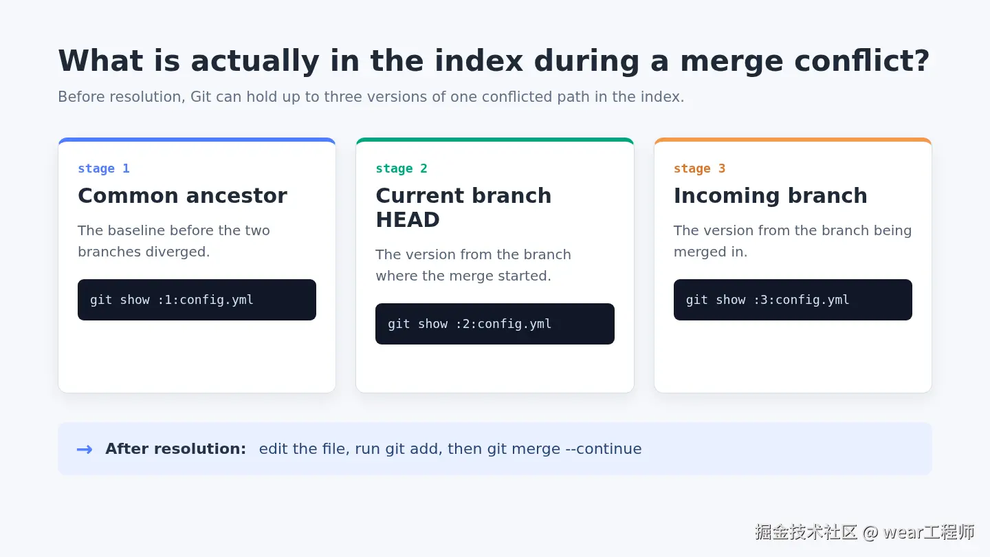Click the stage 2 label

[401, 168]
